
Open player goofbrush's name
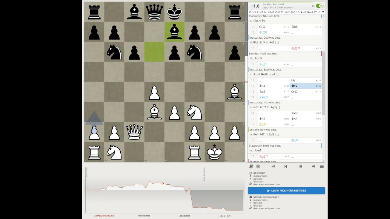click(x=259, y=173)
